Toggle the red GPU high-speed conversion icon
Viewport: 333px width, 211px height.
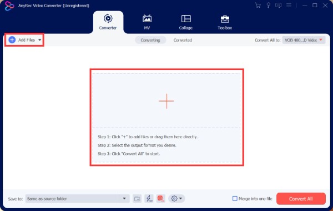[x=161, y=199]
